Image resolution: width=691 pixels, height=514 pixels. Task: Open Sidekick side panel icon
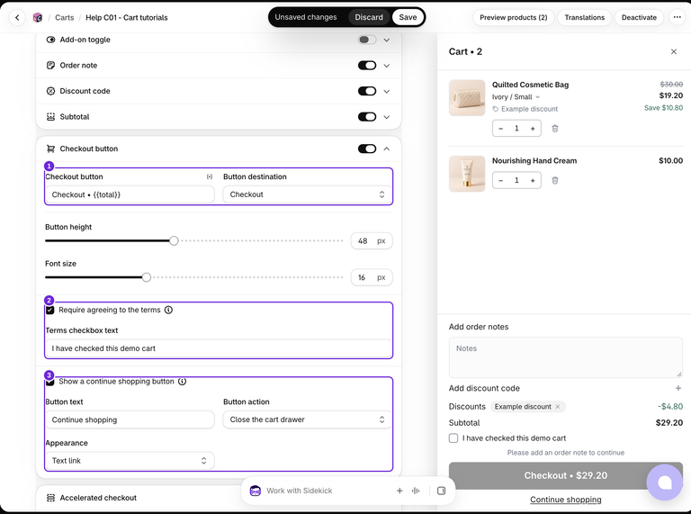441,491
